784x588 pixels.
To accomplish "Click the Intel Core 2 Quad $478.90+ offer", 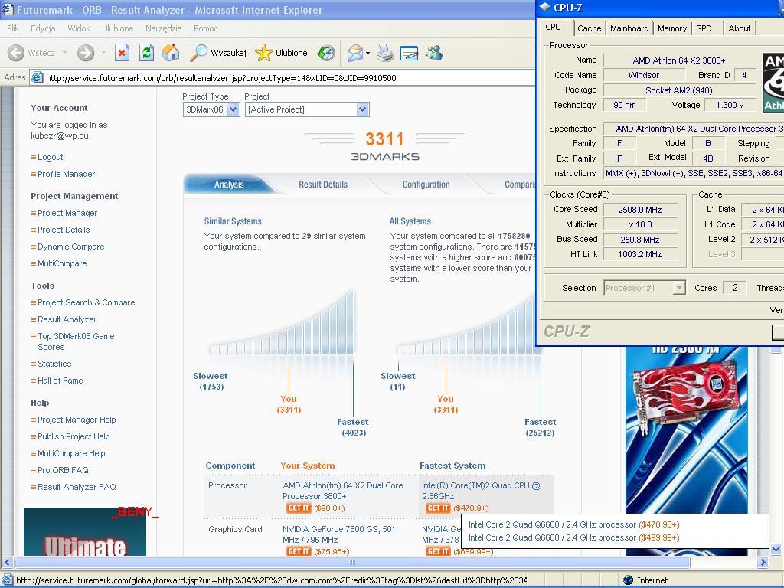I will click(x=573, y=524).
